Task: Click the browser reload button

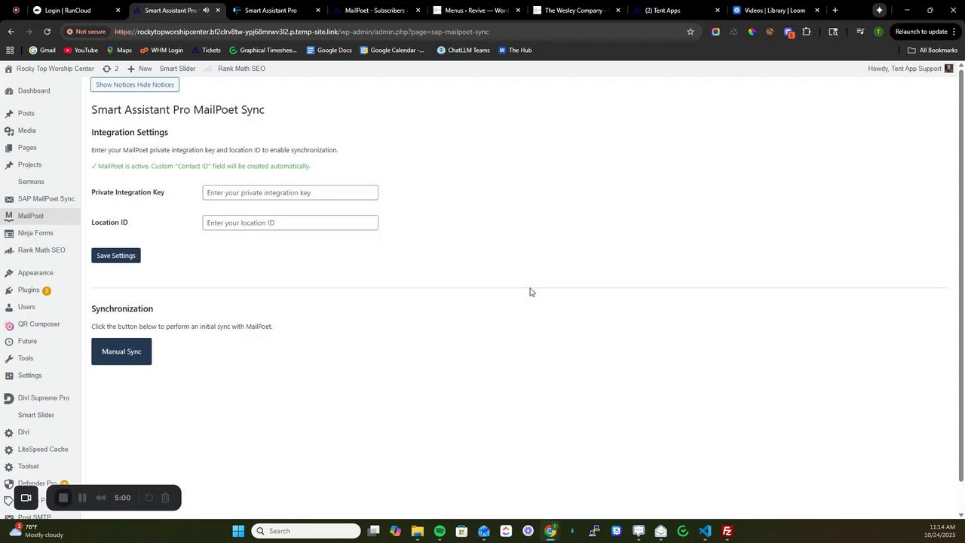Action: 47,32
